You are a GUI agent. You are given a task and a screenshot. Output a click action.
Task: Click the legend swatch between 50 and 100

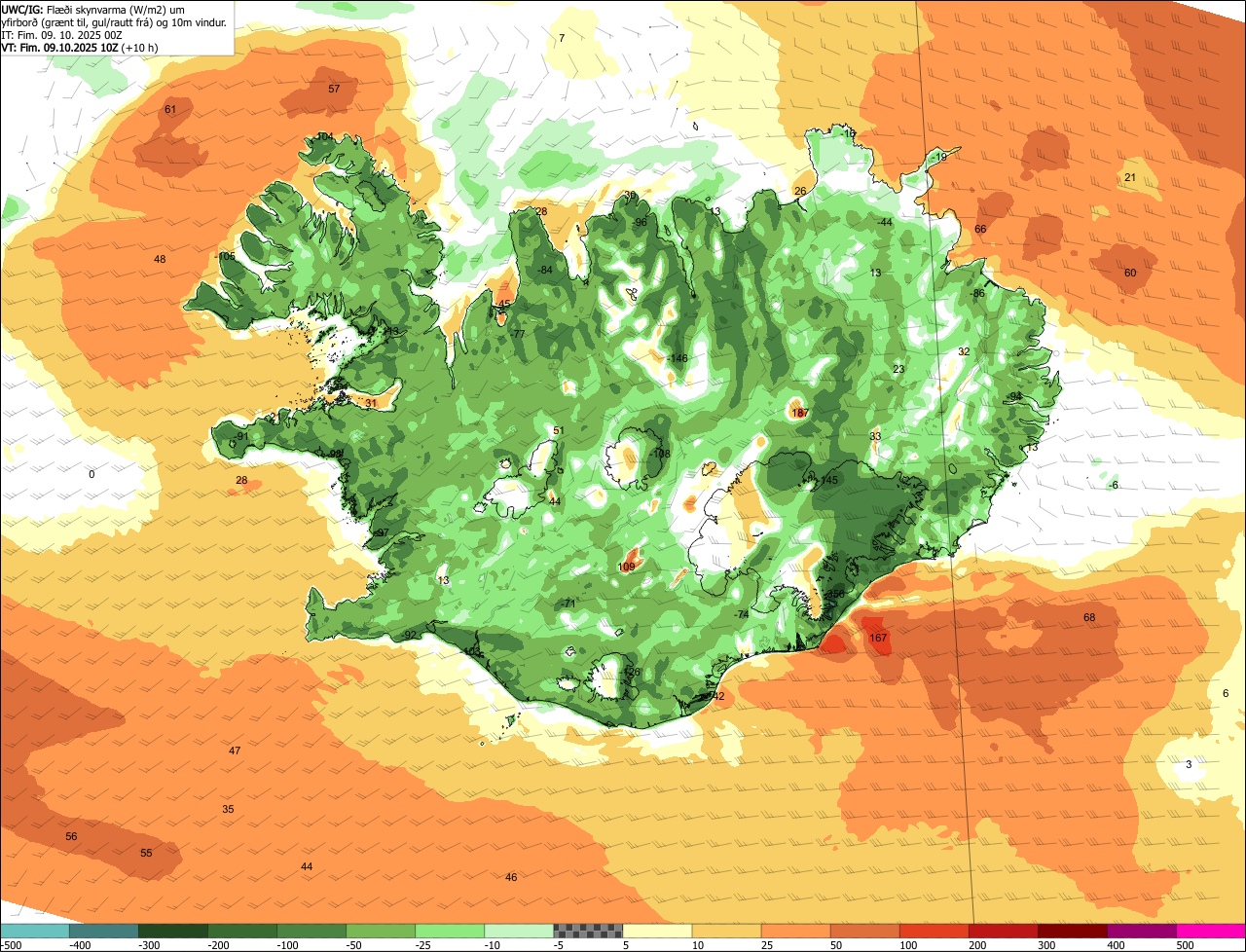[864, 931]
